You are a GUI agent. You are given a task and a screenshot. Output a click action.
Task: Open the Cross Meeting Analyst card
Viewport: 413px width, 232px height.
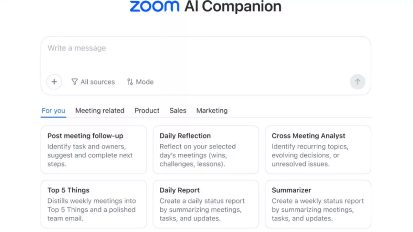[x=318, y=150]
